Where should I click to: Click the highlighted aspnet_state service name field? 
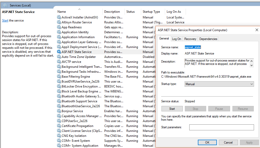[193, 47]
